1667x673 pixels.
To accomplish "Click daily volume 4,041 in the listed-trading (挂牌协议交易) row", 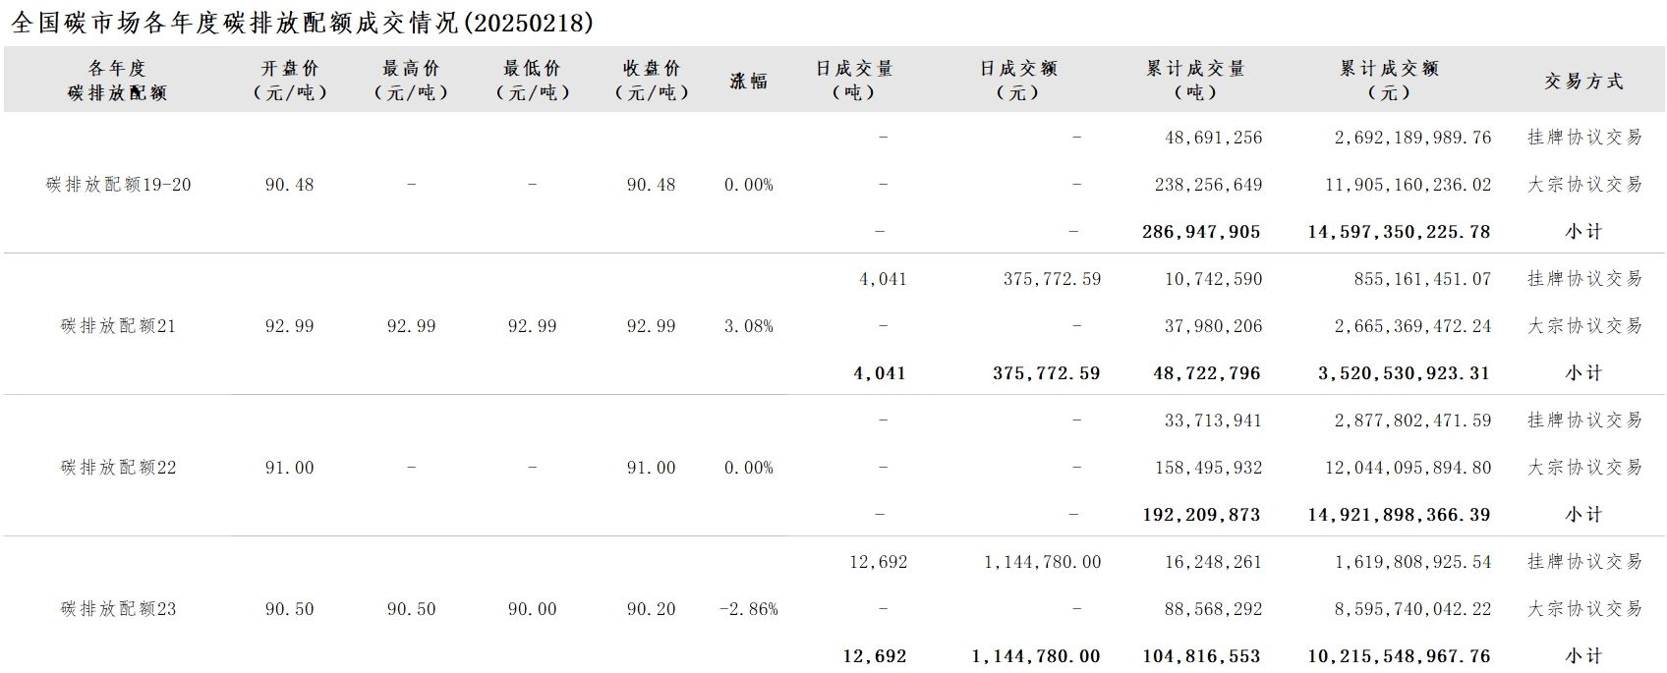I will click(x=883, y=279).
